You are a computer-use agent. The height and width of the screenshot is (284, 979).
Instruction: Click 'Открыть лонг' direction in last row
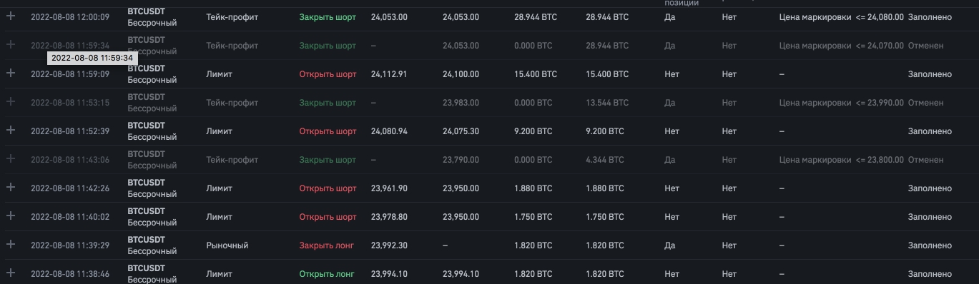328,274
